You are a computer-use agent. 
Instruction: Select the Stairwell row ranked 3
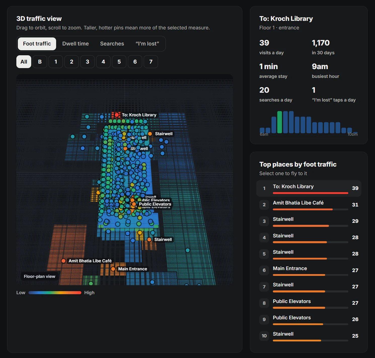(x=309, y=221)
